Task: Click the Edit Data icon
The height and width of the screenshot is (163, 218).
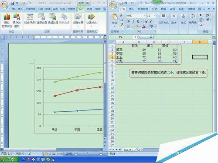Action: pos(53,19)
